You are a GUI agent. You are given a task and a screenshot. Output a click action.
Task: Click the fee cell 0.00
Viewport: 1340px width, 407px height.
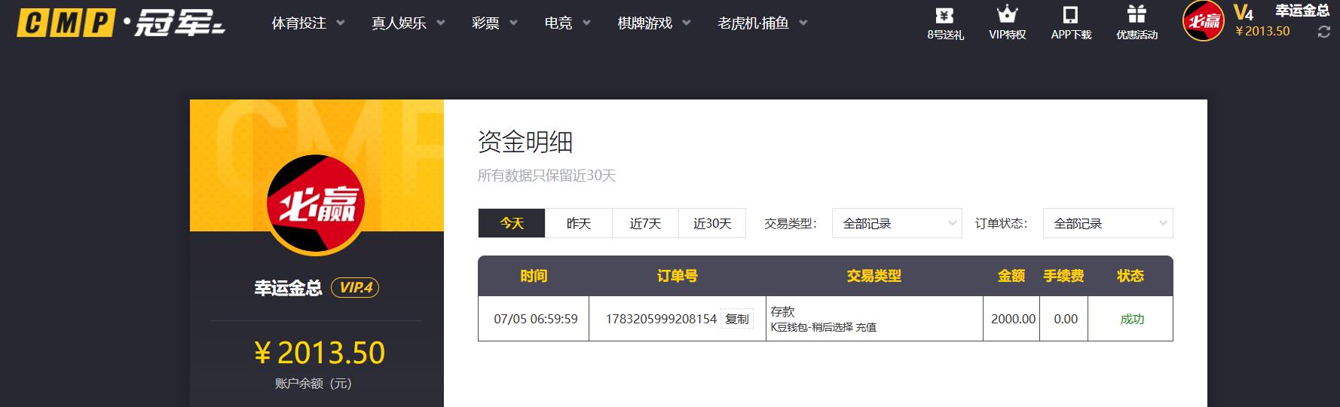(x=1066, y=319)
